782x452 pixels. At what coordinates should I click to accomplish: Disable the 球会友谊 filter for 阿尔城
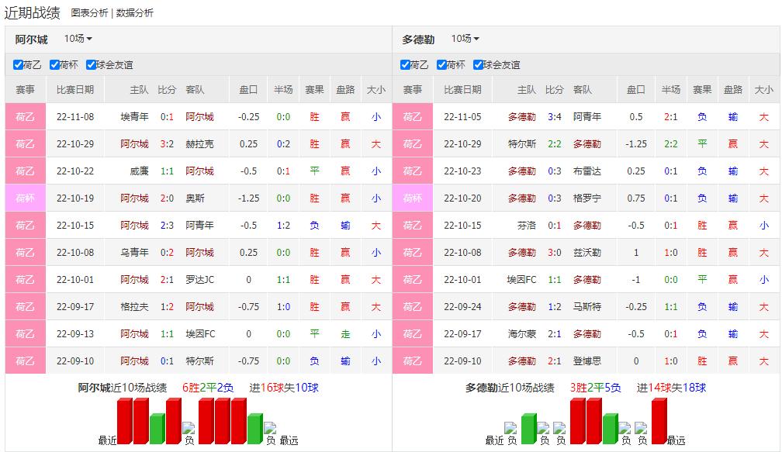[x=89, y=65]
